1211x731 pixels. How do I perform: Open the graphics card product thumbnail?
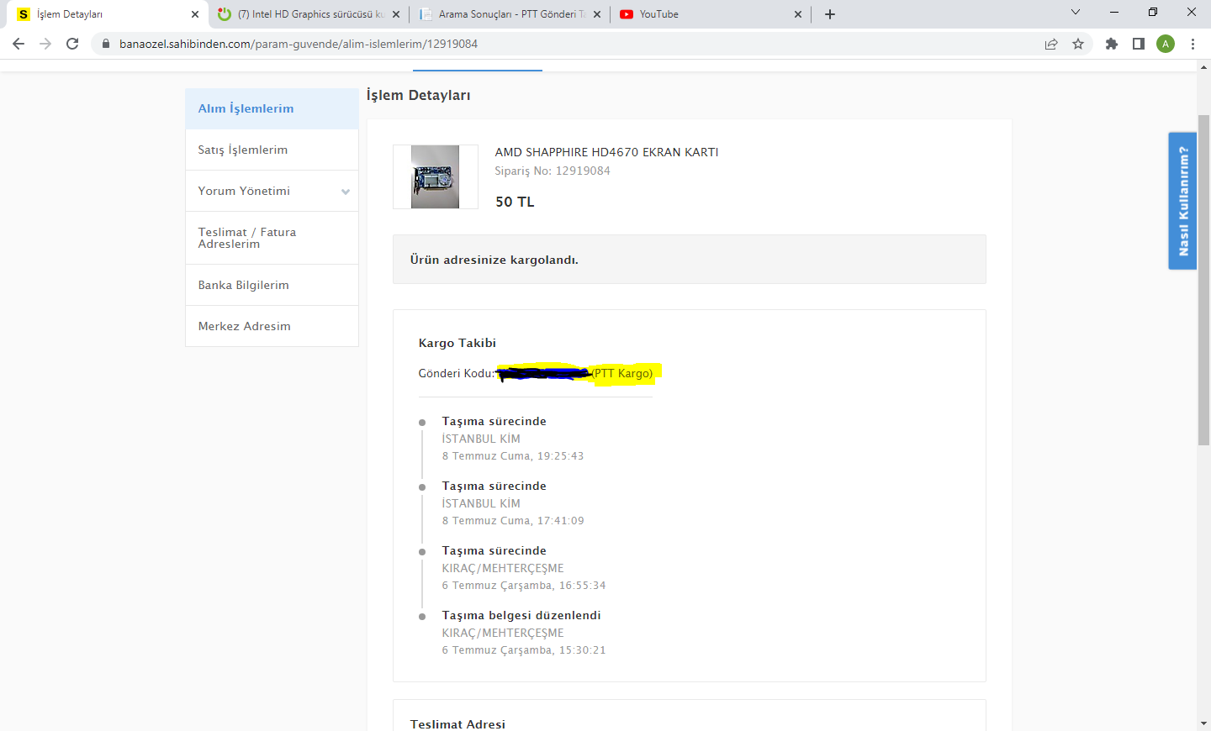coord(435,176)
